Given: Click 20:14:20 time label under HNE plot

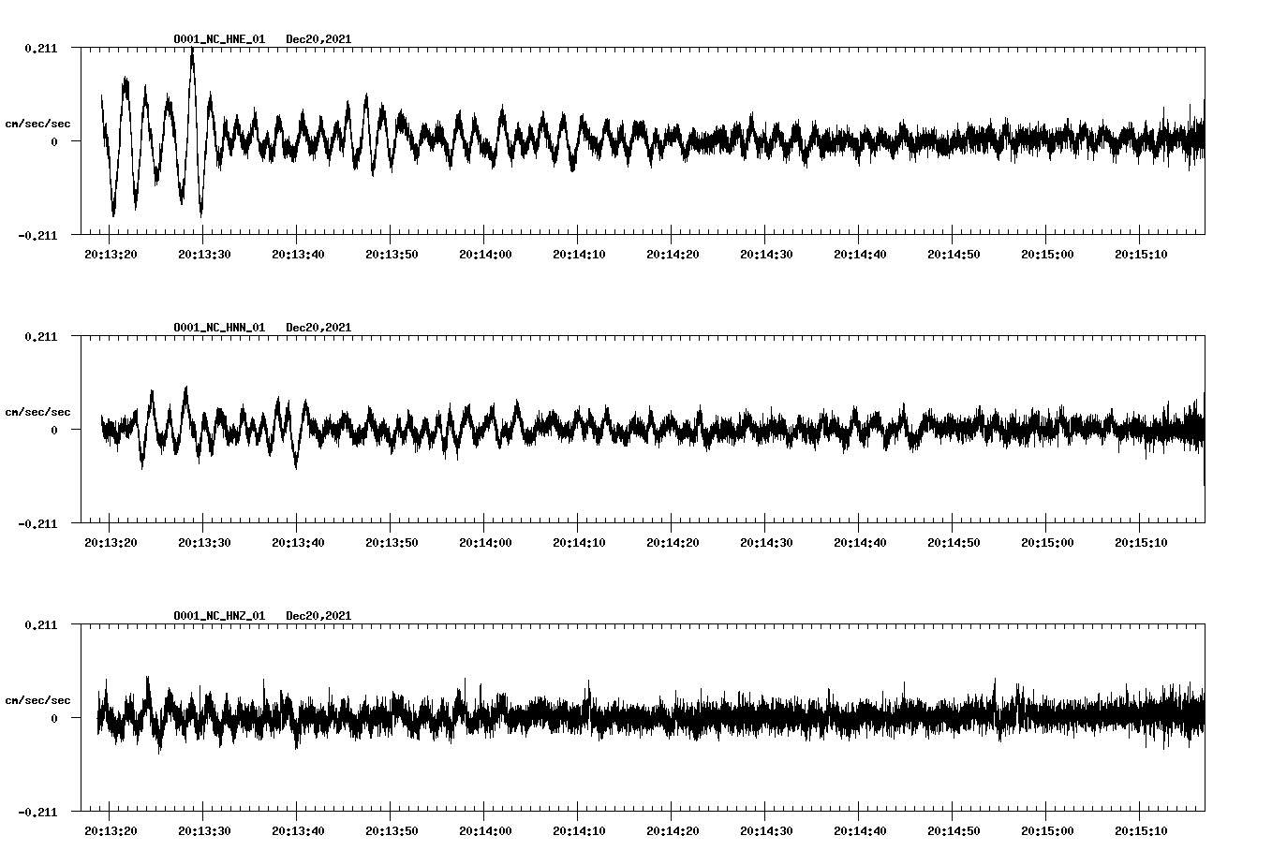Looking at the screenshot, I should 673,255.
